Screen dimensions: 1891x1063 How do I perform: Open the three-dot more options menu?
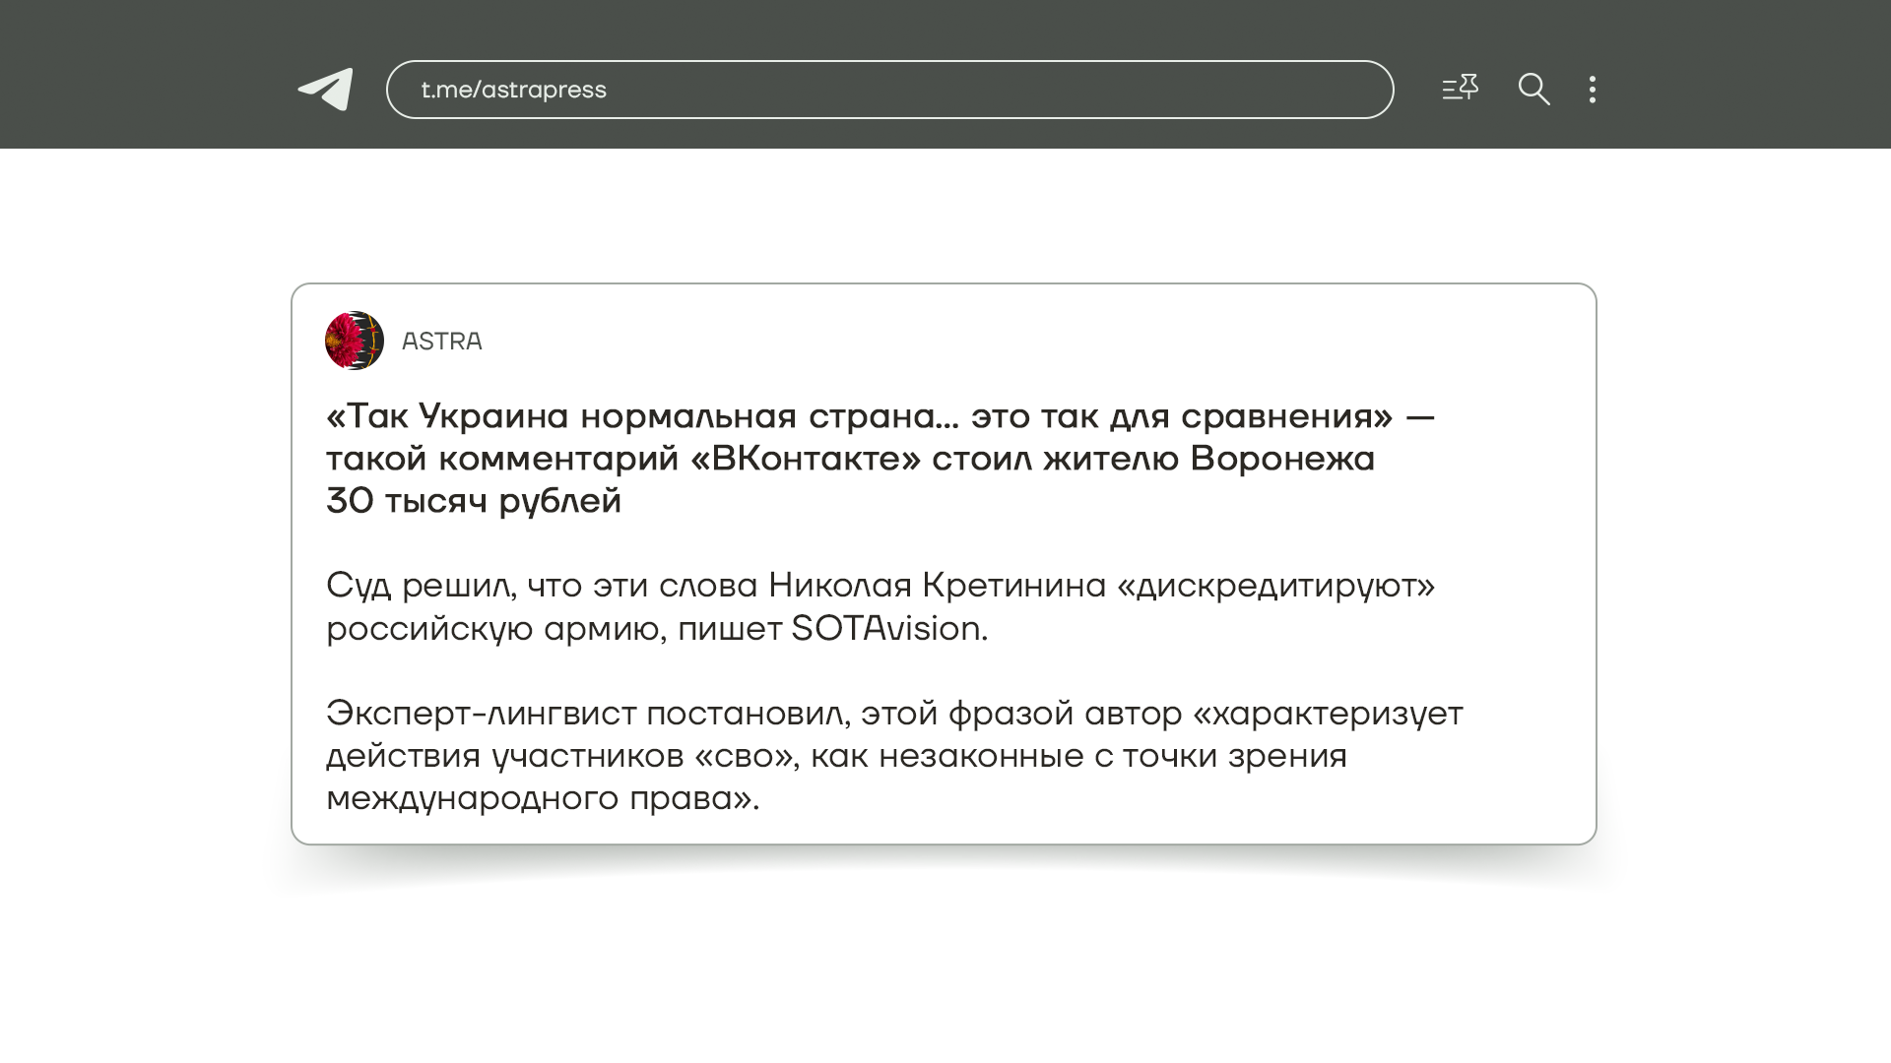click(x=1592, y=90)
